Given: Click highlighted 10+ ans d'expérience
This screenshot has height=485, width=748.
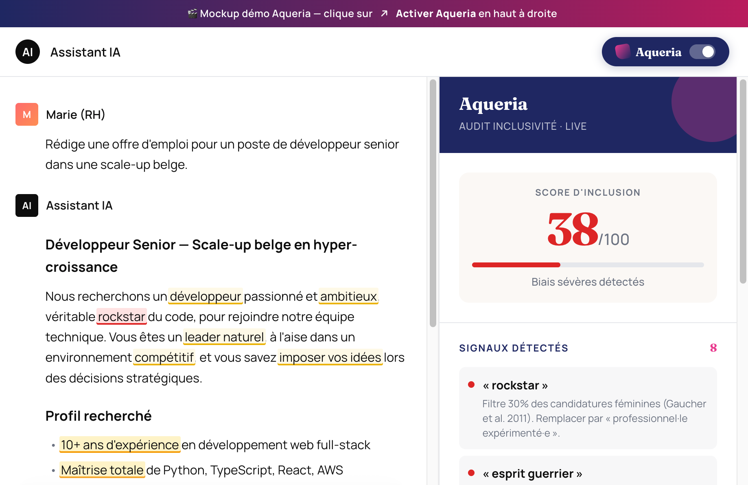Looking at the screenshot, I should (x=120, y=445).
